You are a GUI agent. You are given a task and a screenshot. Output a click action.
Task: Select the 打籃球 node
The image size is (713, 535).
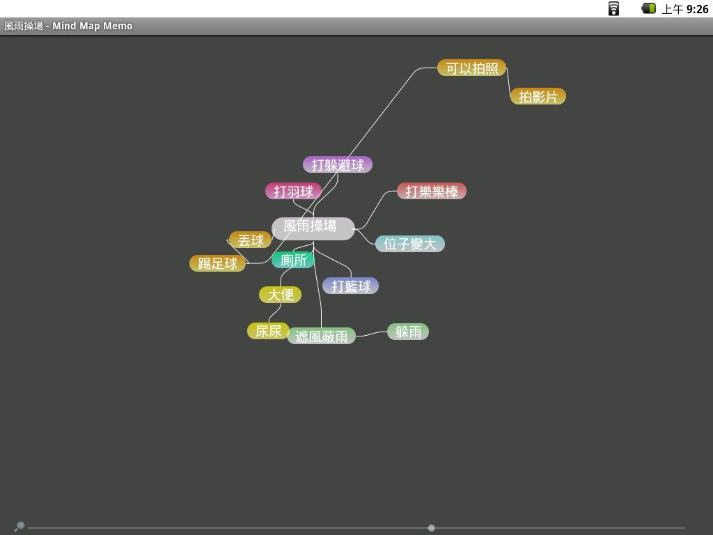351,286
